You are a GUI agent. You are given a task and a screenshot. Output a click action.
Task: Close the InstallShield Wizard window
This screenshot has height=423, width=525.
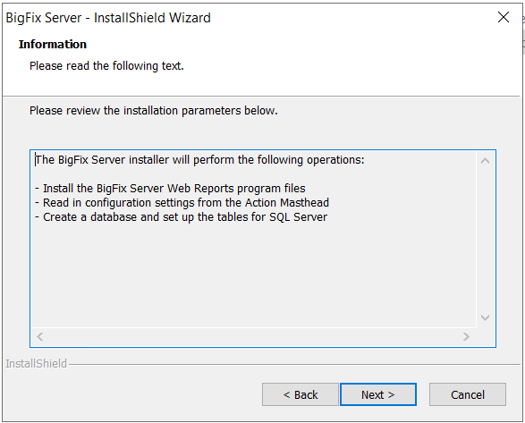[504, 17]
